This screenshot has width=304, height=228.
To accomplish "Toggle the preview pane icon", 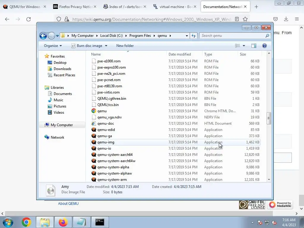I will tap(254, 46).
